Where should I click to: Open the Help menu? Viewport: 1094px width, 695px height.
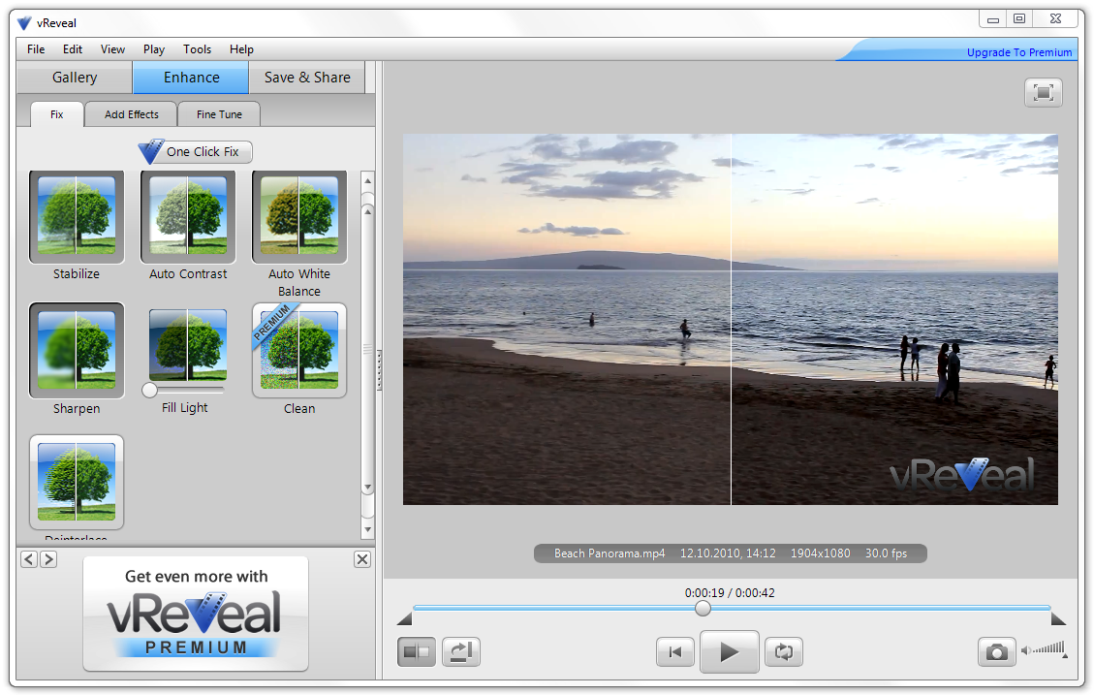tap(241, 49)
